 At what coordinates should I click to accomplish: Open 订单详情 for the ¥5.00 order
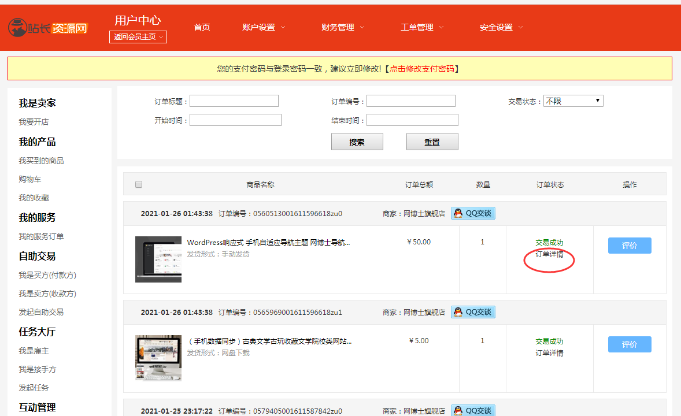(549, 353)
